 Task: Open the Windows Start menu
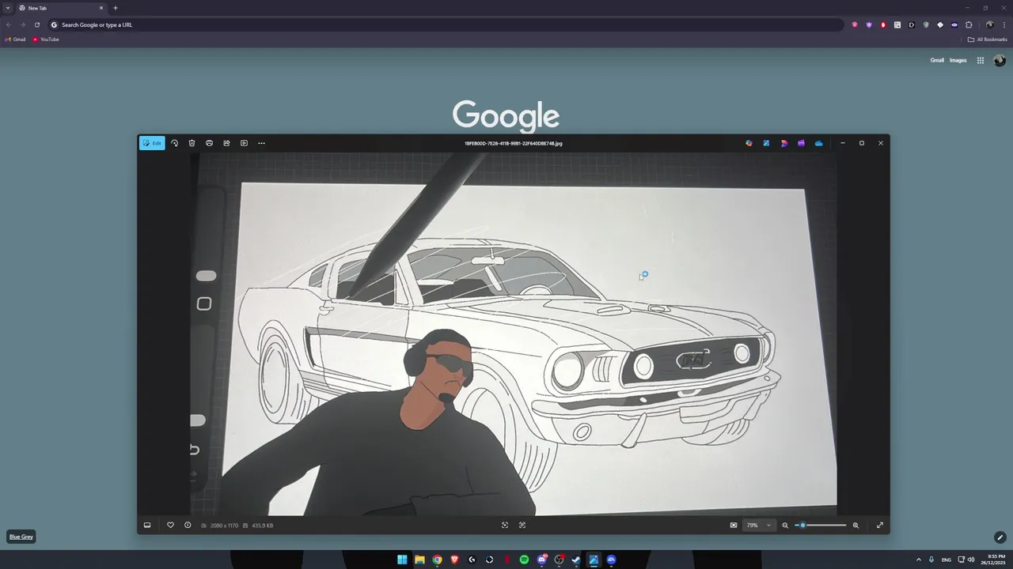click(x=402, y=560)
